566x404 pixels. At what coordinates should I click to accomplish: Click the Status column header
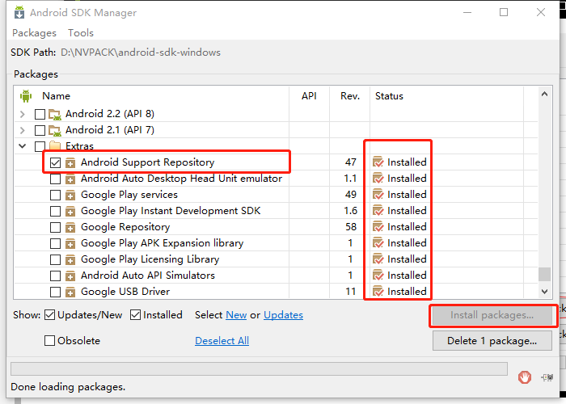point(389,96)
